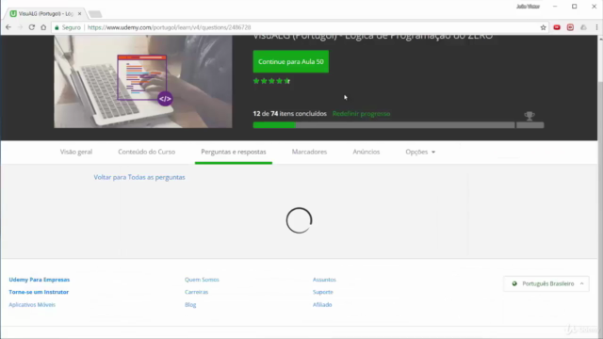Continue to Aula 50
Viewport: 603px width, 339px height.
(291, 61)
